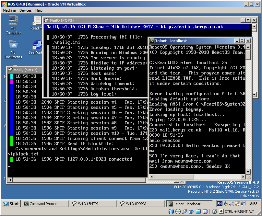Open the Machine menu
This screenshot has width=262, height=216.
9,10
